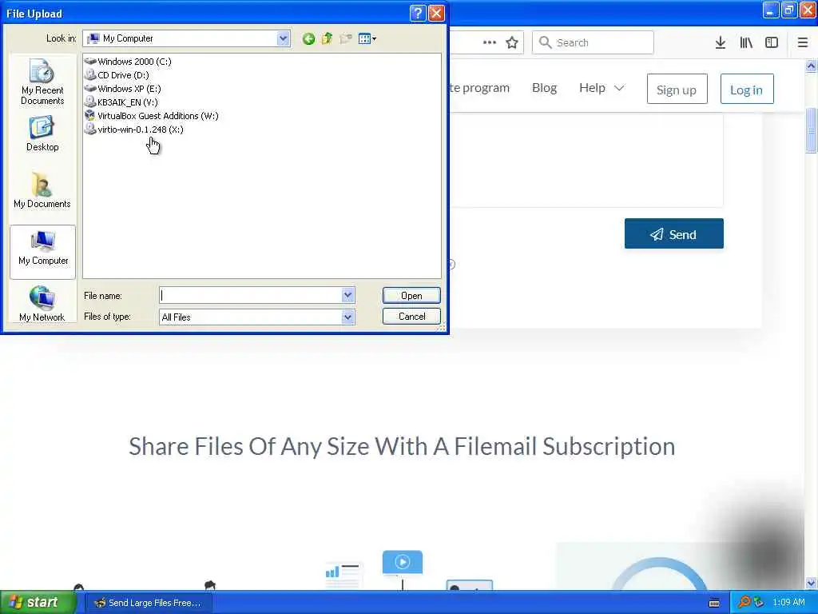Open My Documents in places bar
This screenshot has width=818, height=614.
42,190
